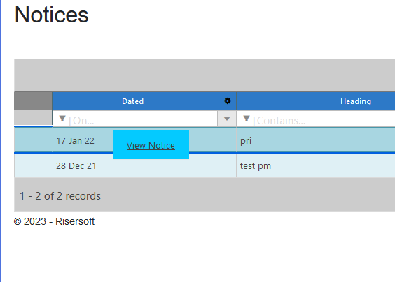
Task: Sort by the Dated column header
Action: click(x=133, y=101)
